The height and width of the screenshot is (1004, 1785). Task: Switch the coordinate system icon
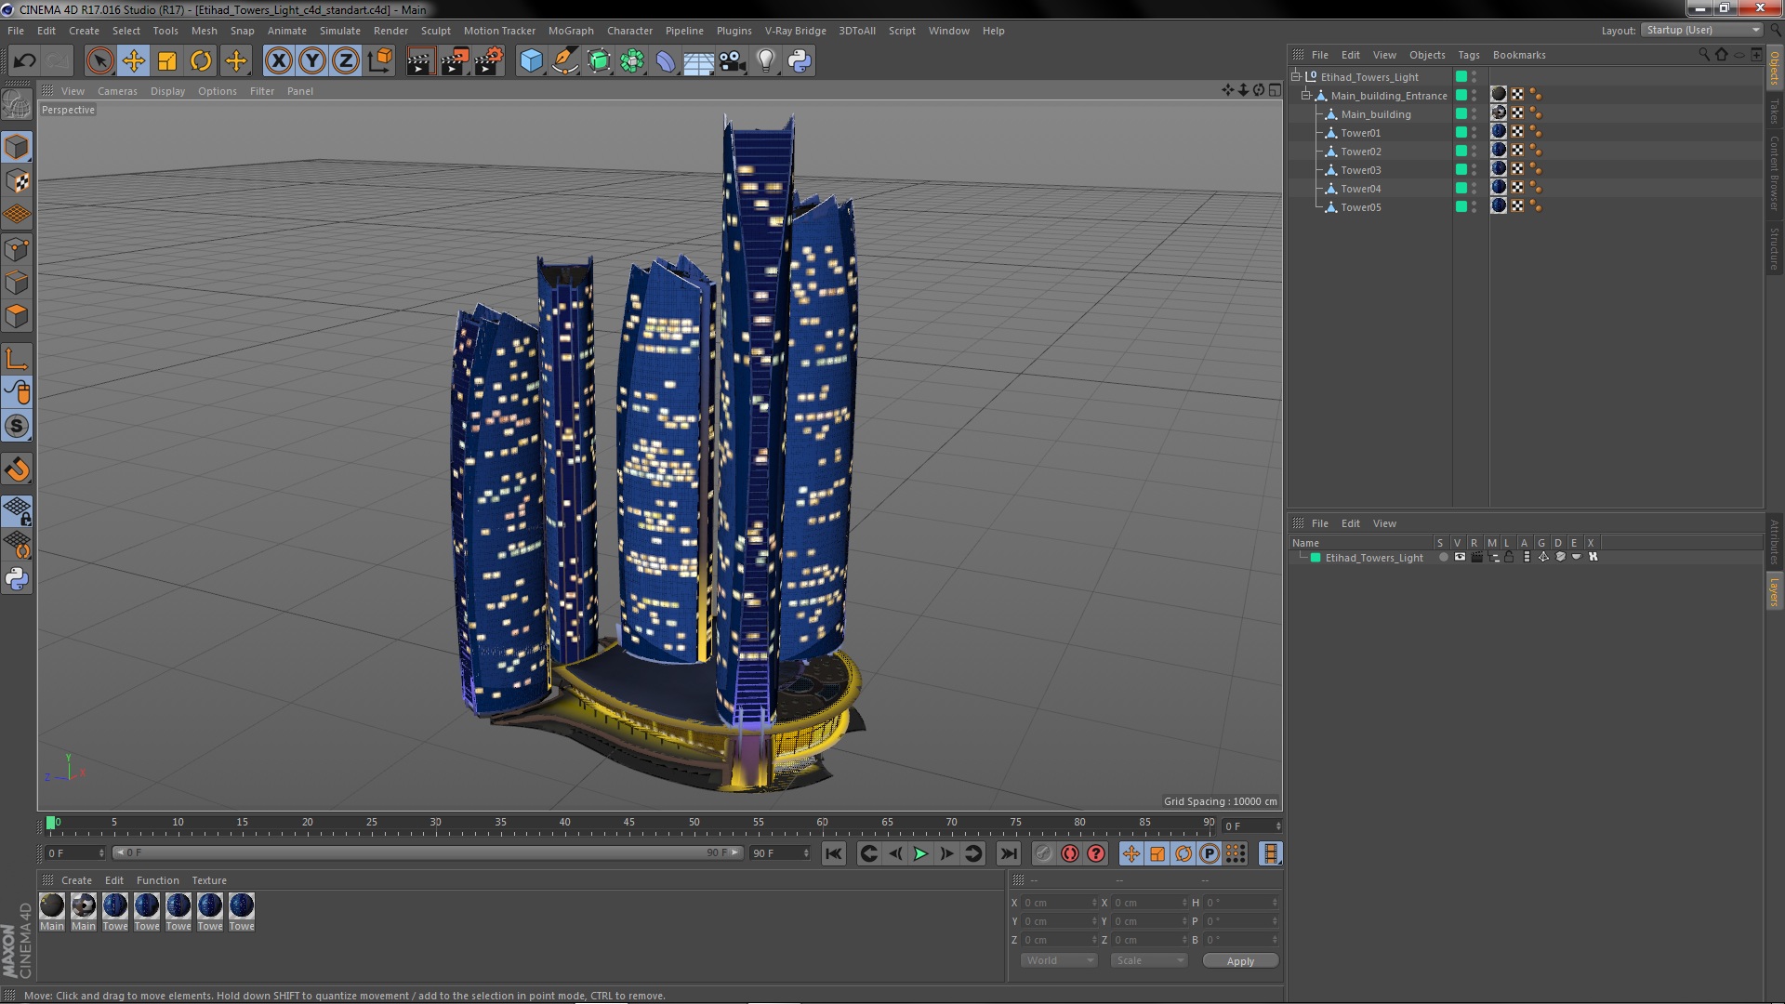tap(379, 61)
